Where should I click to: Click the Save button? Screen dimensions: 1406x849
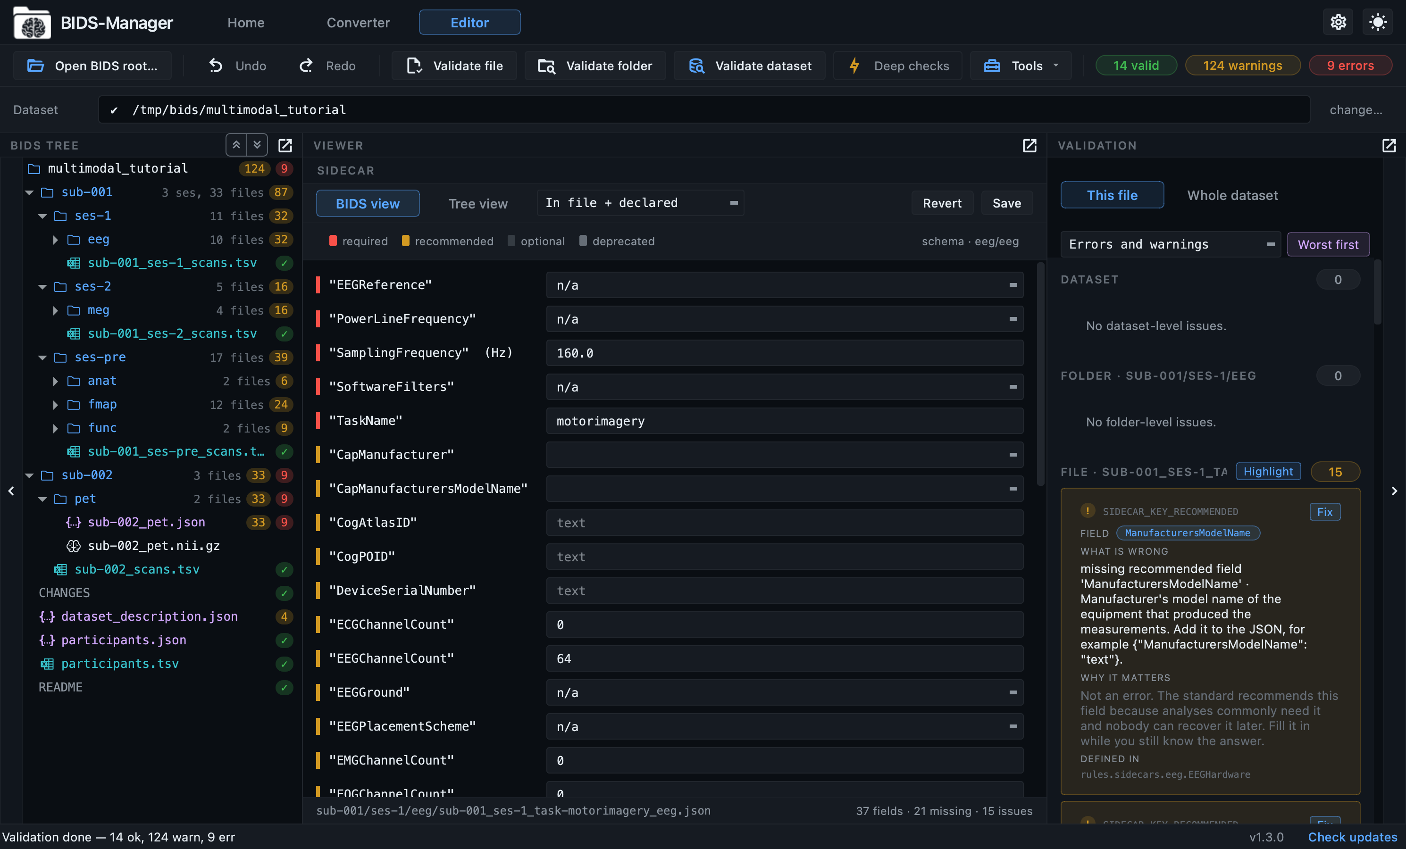pyautogui.click(x=1006, y=203)
